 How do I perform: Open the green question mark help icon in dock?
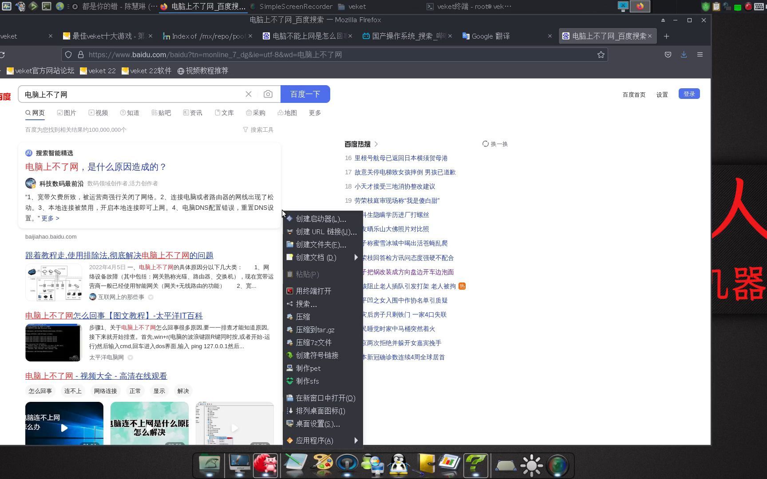475,465
